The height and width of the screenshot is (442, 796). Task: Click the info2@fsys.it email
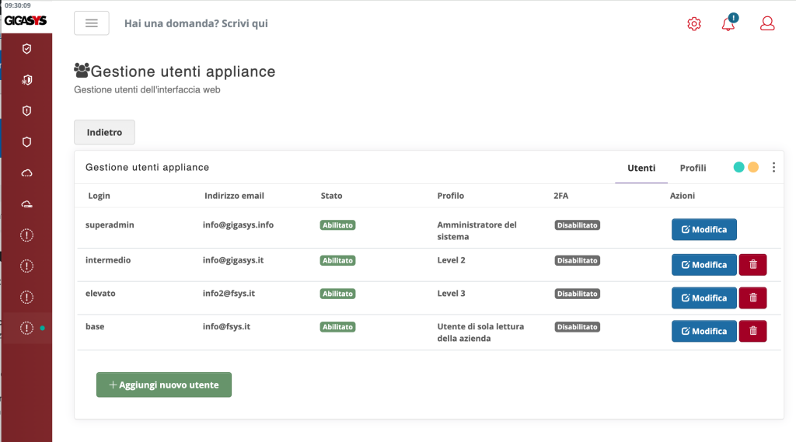pos(229,294)
